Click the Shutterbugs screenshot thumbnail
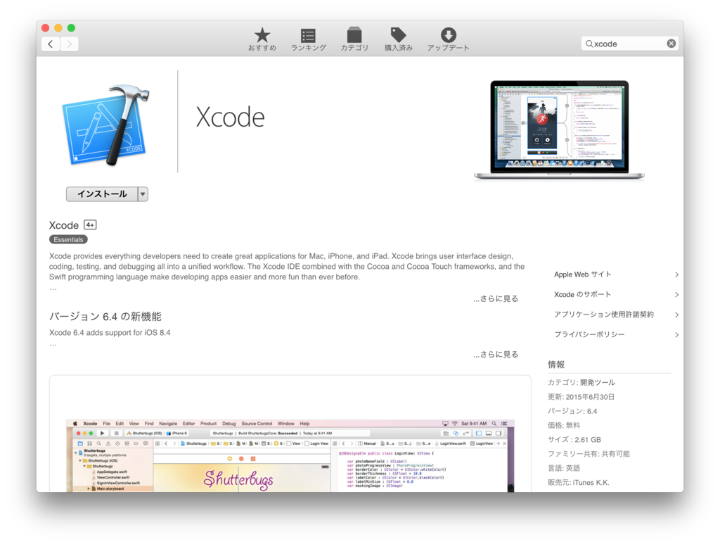The width and height of the screenshot is (720, 544). (290, 455)
